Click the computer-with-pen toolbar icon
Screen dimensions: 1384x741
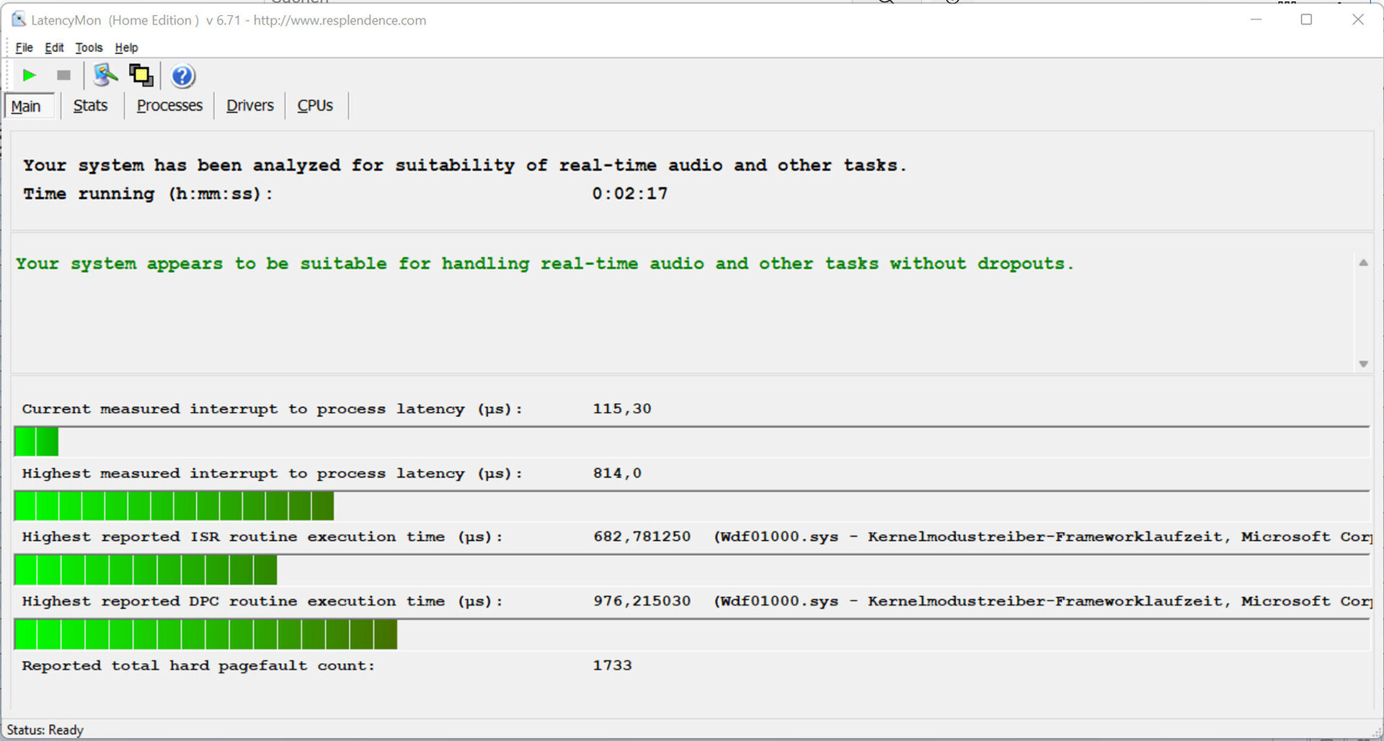105,75
